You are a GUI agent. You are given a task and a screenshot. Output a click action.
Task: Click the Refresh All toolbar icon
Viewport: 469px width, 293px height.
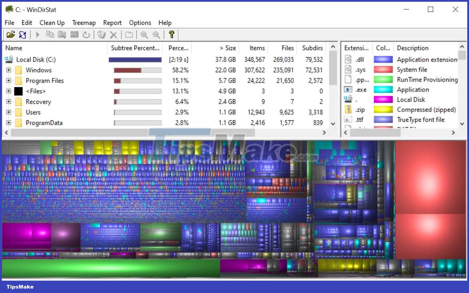coord(22,34)
